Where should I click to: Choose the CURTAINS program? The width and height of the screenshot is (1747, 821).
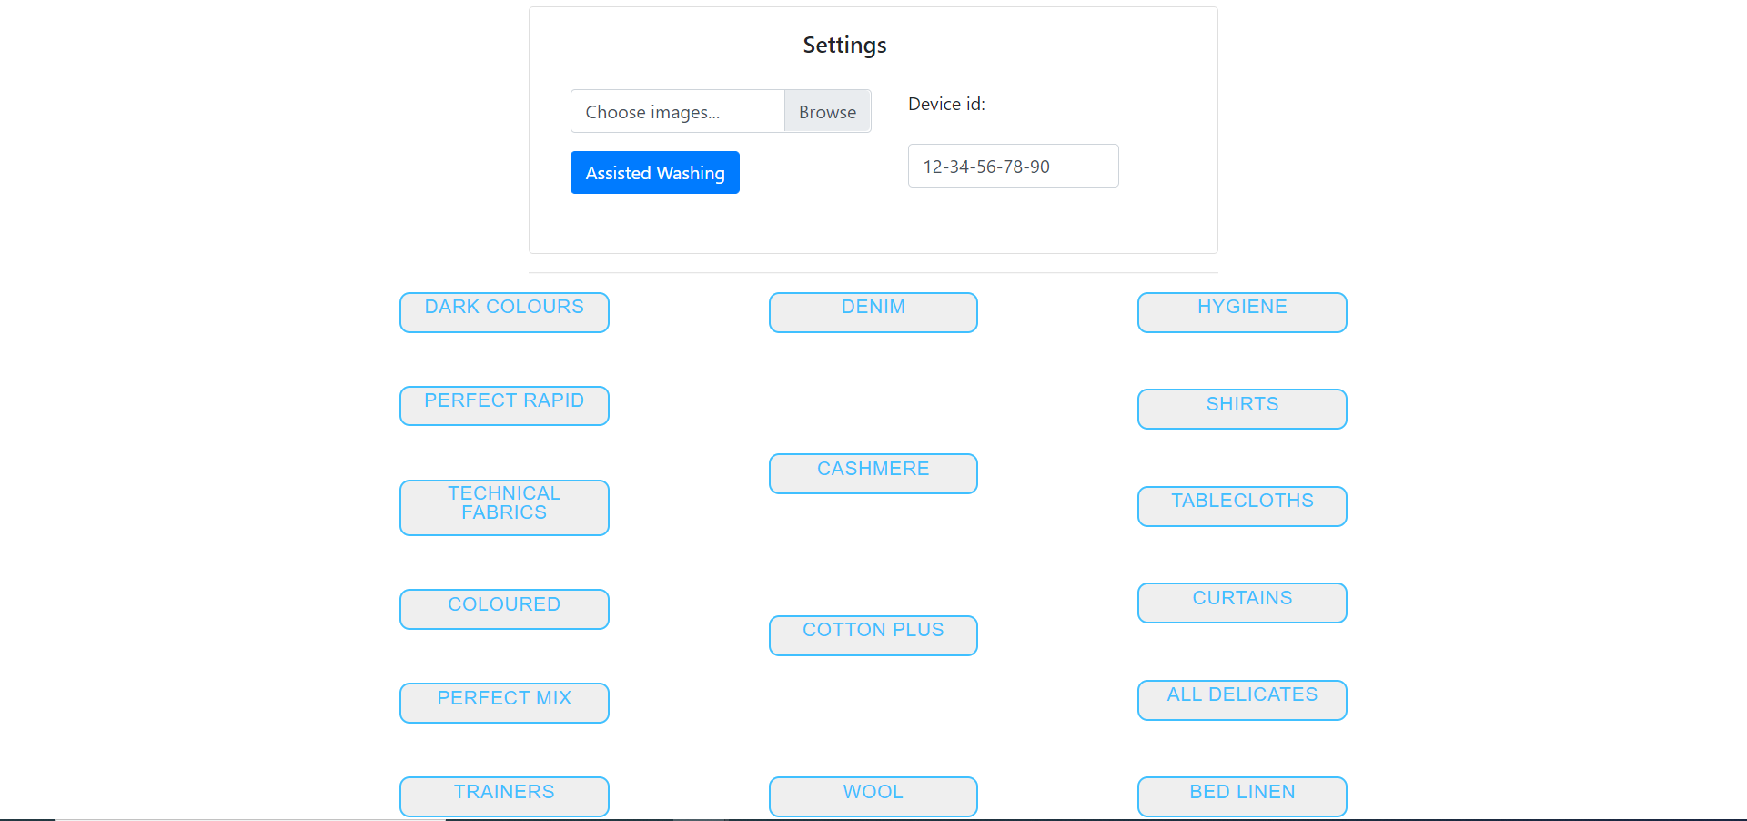click(x=1241, y=603)
